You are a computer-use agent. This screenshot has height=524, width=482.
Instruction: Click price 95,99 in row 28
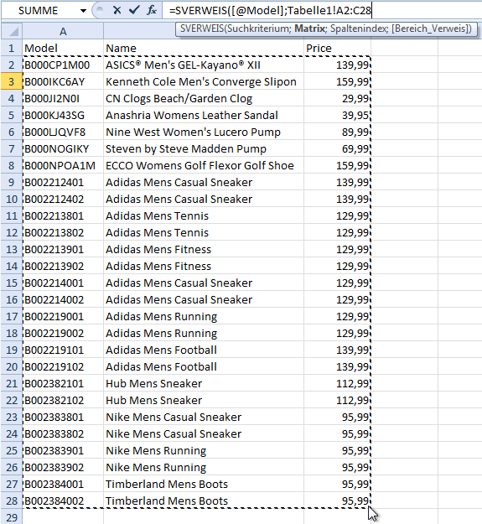coord(337,501)
